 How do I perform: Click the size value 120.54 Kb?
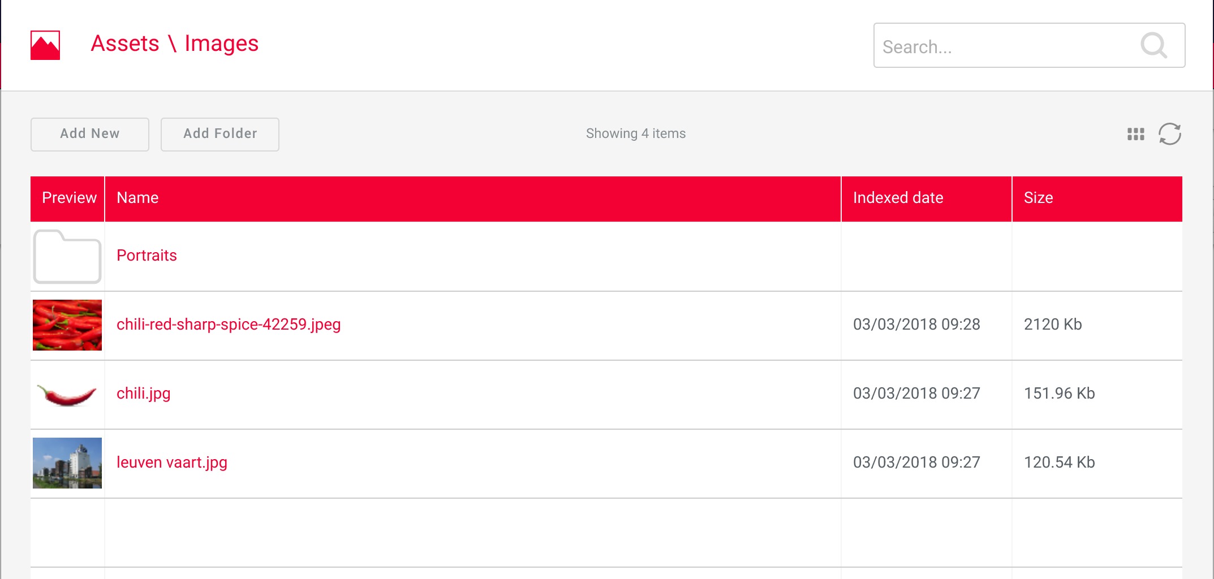(x=1060, y=463)
